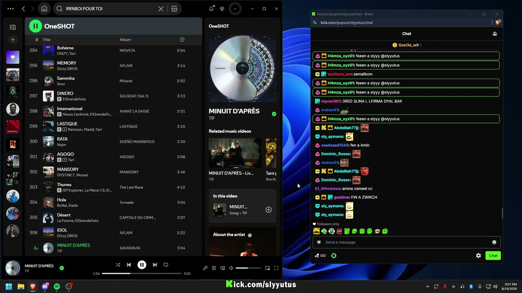Click the Spotify search field
Viewport: 522px width, 293px height.
coord(110,9)
